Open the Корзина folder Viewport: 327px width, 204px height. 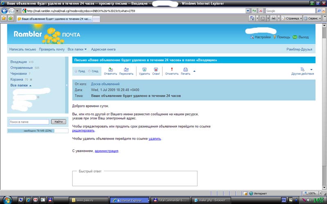coord(17,79)
